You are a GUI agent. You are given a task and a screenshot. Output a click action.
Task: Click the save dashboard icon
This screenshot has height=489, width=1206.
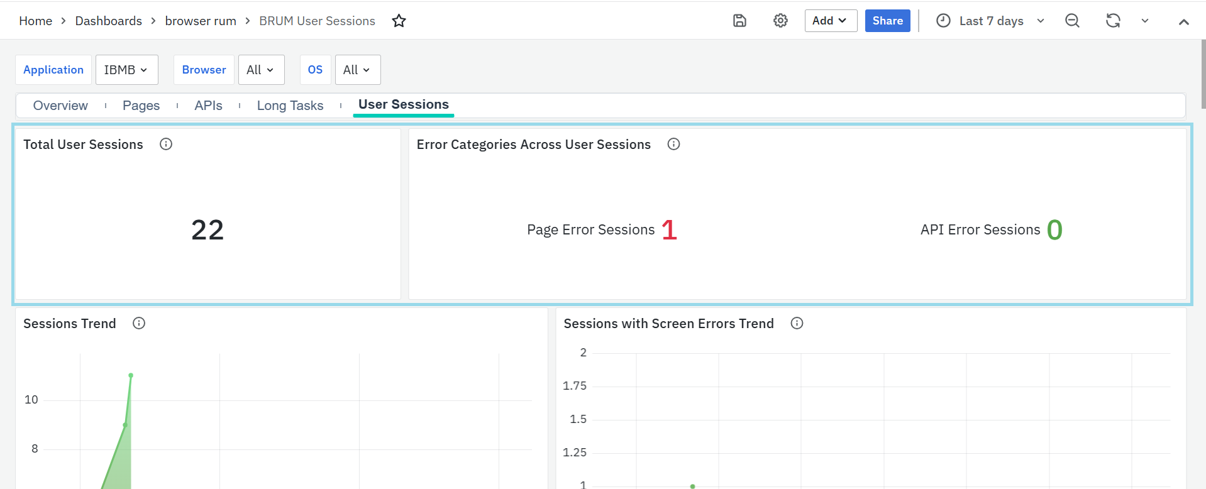[x=739, y=21]
